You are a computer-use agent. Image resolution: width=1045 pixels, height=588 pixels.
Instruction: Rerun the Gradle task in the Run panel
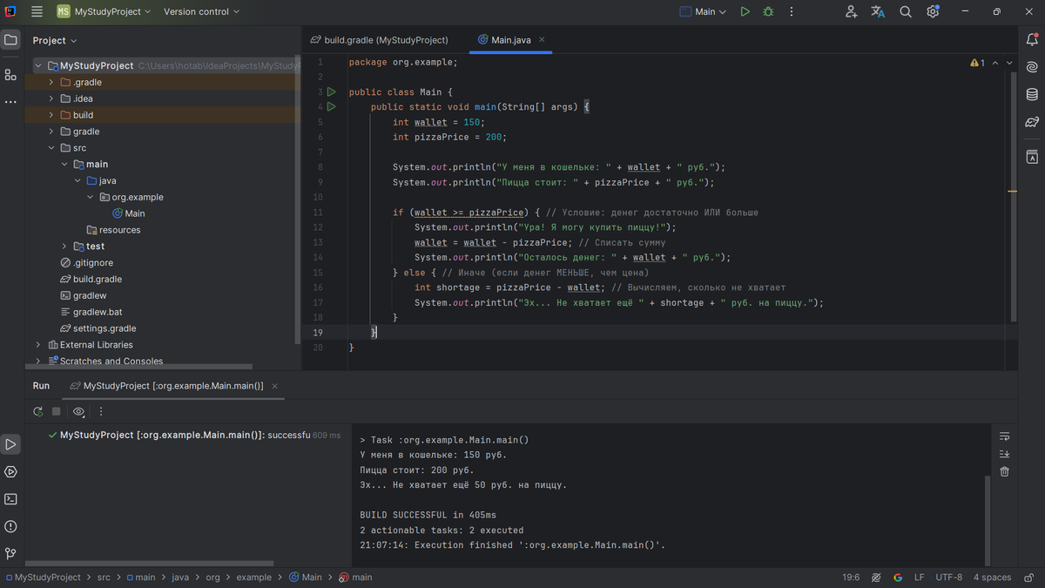point(38,411)
